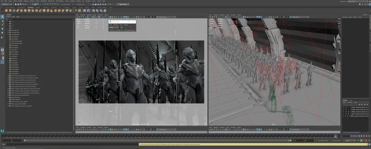Toggle Outliner panel button in toolbox
This screenshot has width=371, height=149.
point(2,62)
